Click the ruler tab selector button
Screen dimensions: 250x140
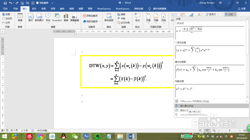(2, 32)
